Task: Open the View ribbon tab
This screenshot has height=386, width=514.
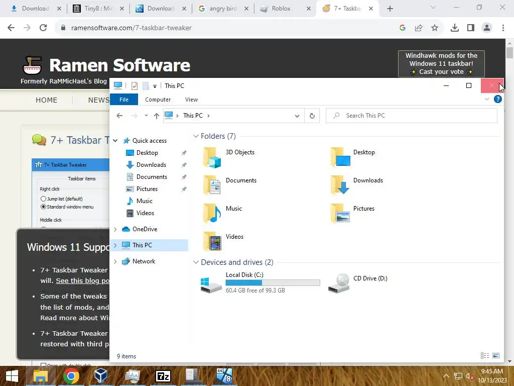Action: coord(191,100)
